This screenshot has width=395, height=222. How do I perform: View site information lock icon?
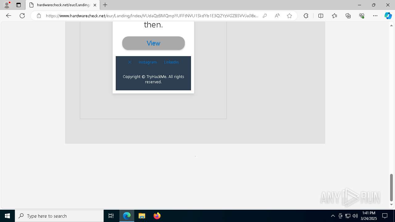coord(39,16)
